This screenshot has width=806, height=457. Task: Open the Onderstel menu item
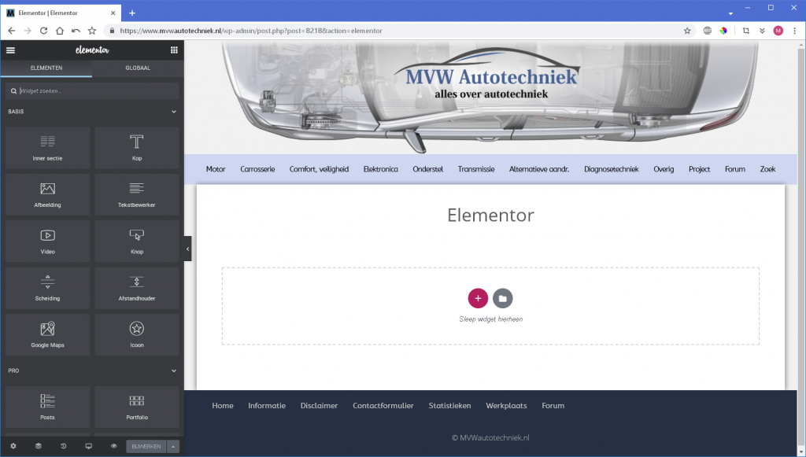(427, 169)
